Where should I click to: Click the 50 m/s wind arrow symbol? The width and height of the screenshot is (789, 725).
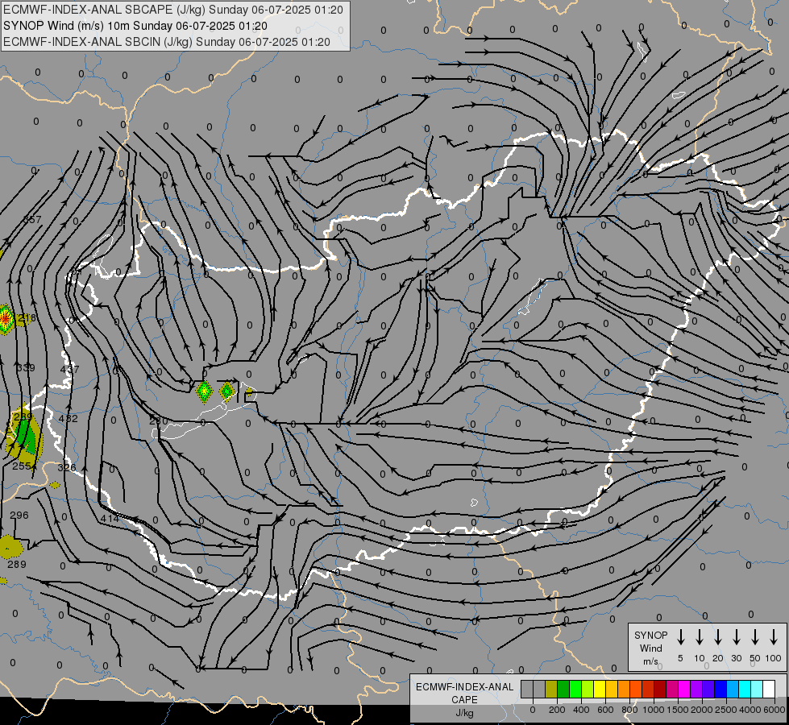tap(755, 637)
